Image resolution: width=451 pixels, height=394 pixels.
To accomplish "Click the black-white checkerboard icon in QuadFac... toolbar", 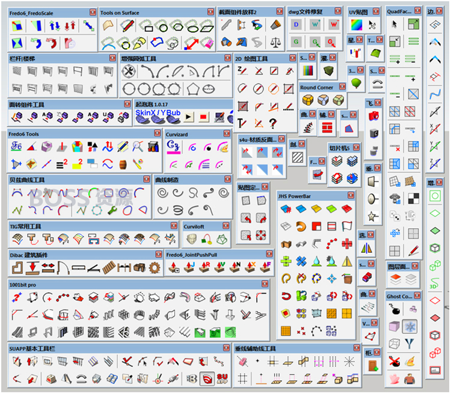I will point(413,198).
